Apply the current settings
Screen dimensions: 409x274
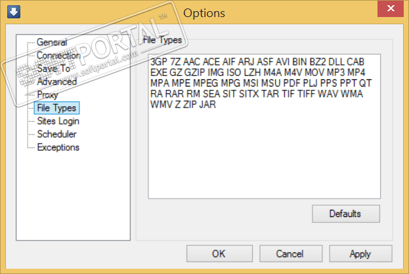pyautogui.click(x=360, y=254)
